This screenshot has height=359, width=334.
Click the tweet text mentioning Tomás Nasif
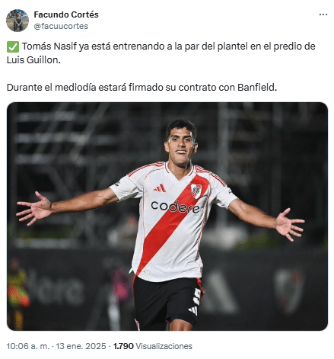(161, 53)
